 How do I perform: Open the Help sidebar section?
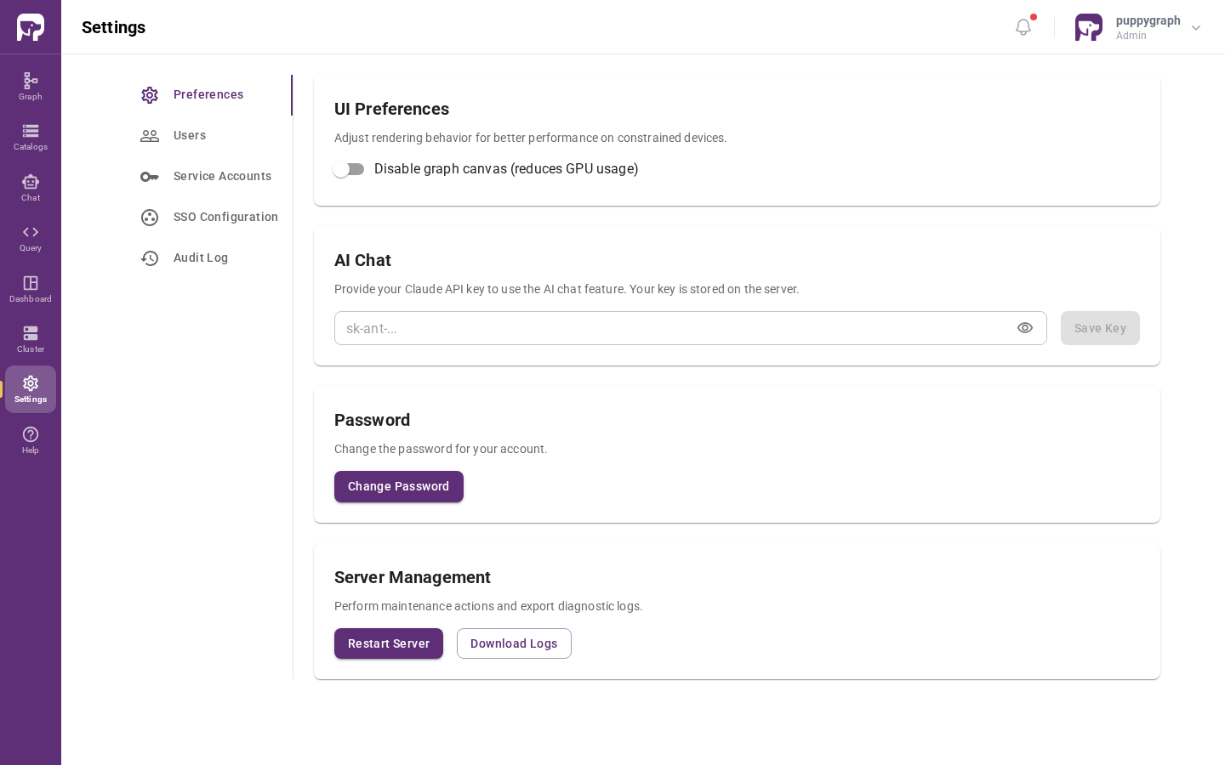(31, 440)
